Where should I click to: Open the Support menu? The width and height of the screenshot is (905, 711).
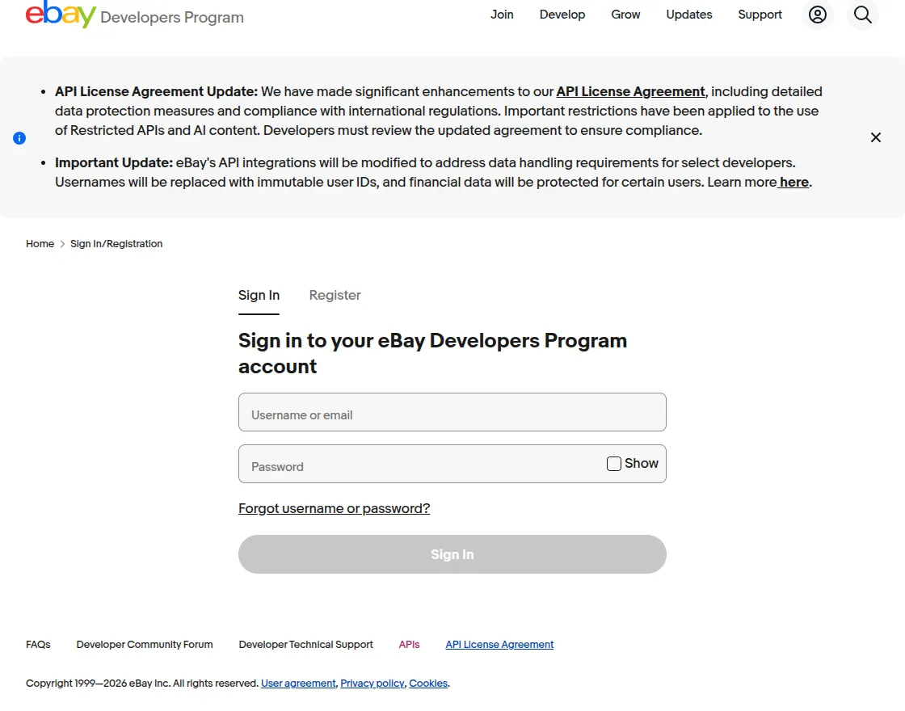(760, 15)
